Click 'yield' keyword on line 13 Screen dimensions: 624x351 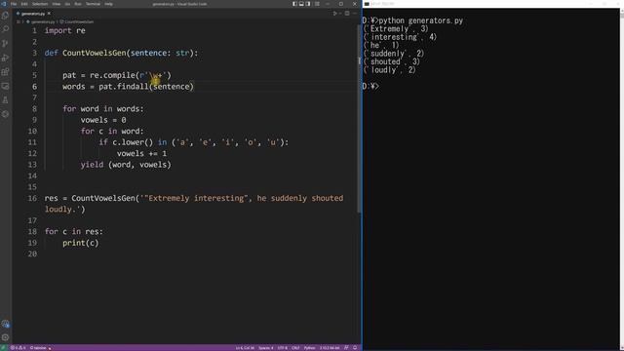[92, 165]
